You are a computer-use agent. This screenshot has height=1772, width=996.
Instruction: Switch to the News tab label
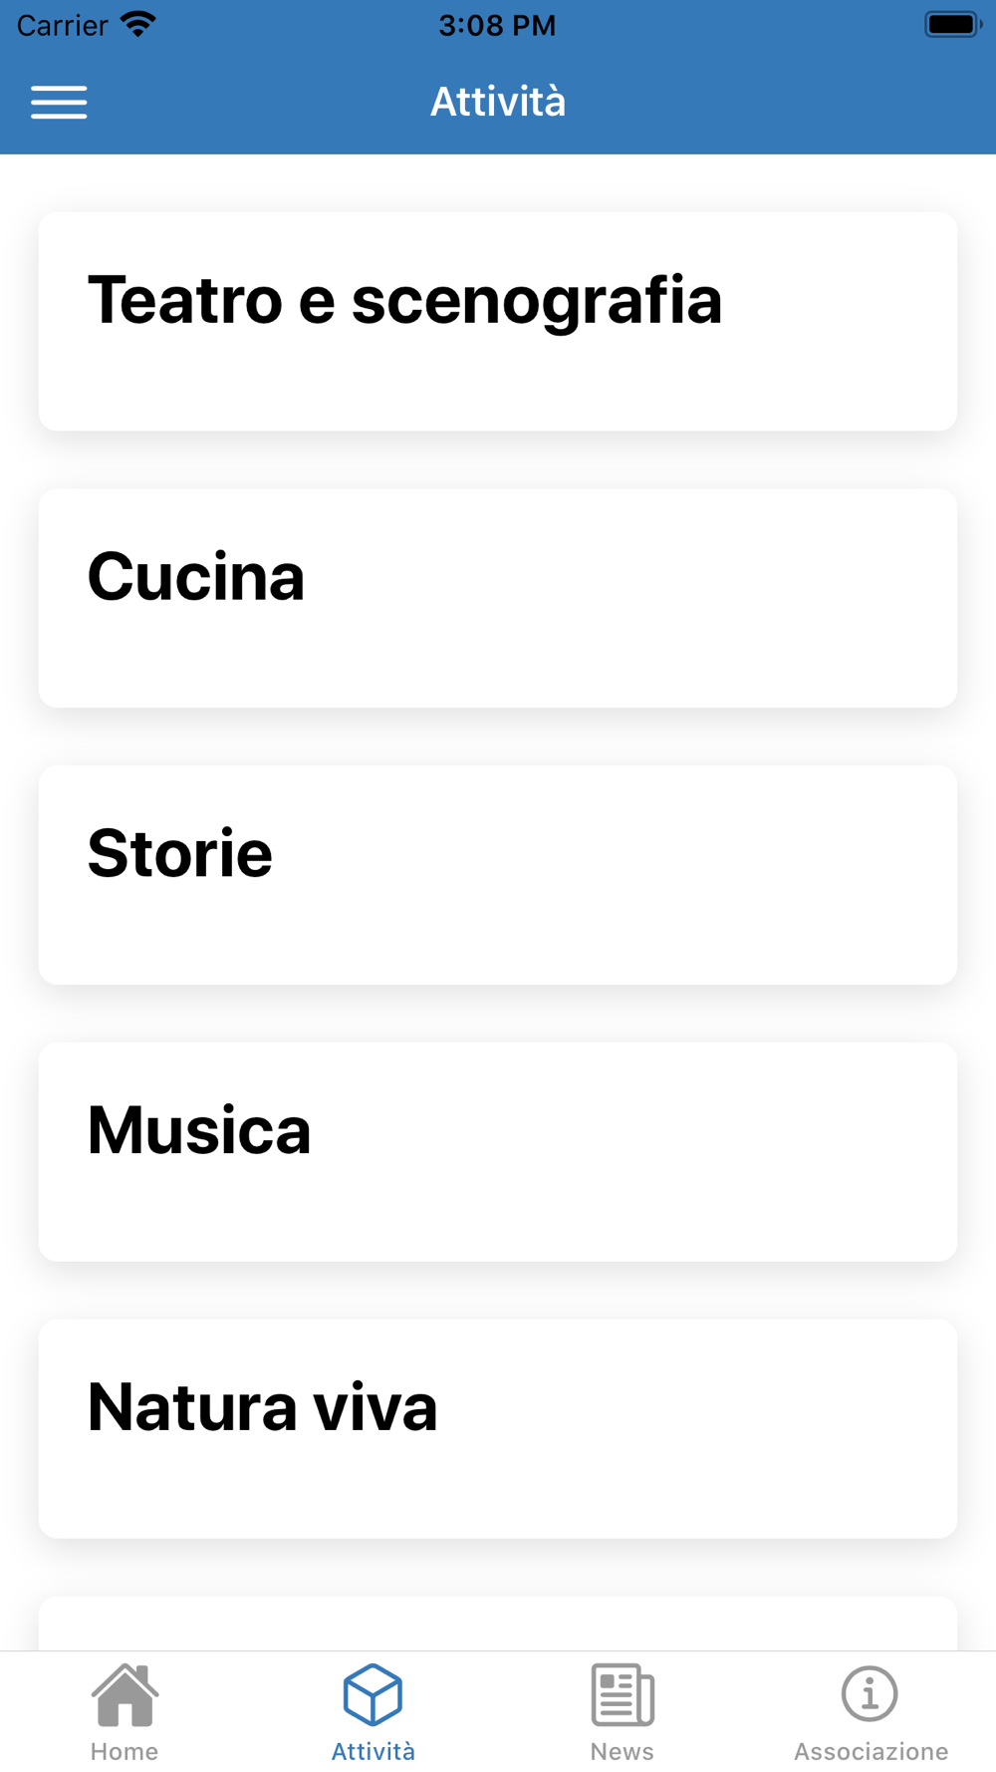click(622, 1751)
